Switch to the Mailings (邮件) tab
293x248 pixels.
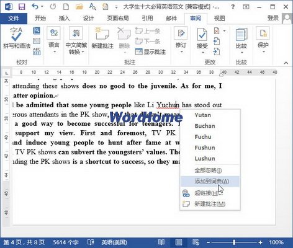point(171,19)
